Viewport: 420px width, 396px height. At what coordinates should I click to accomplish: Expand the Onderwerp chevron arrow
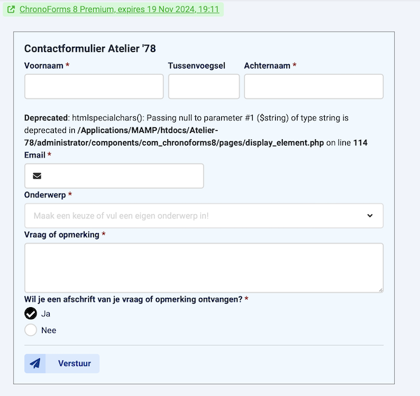pyautogui.click(x=370, y=216)
